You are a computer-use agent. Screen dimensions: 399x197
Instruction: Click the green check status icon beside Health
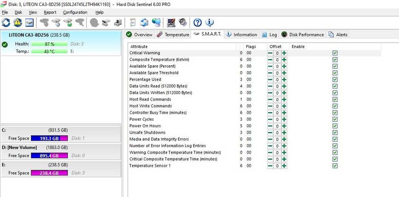pyautogui.click(x=4, y=45)
